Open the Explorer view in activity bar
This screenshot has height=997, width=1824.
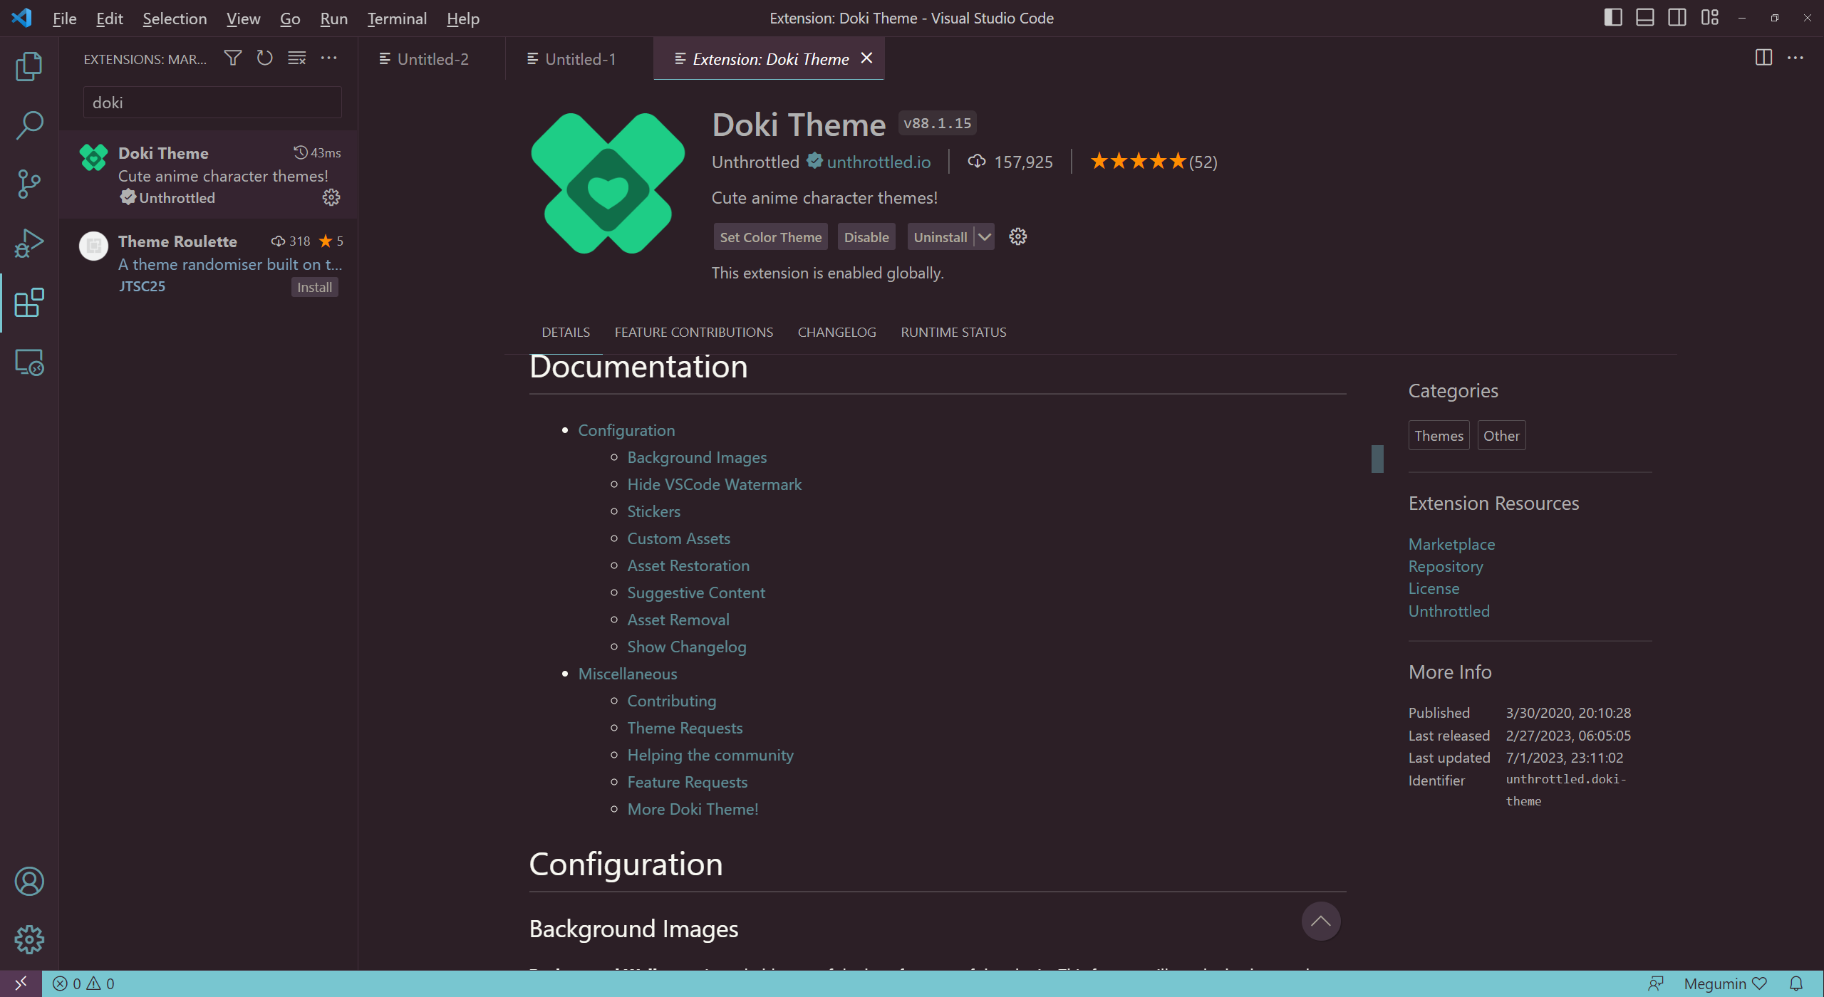coord(28,66)
